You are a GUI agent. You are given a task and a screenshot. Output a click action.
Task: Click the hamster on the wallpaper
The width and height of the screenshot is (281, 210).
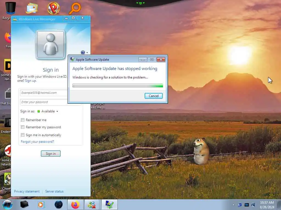(x=201, y=151)
